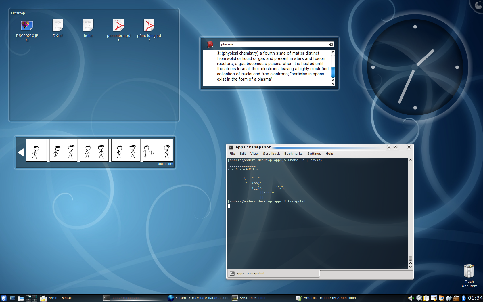Open Konsole Bookmarks menu
This screenshot has height=302, width=483.
click(x=294, y=154)
